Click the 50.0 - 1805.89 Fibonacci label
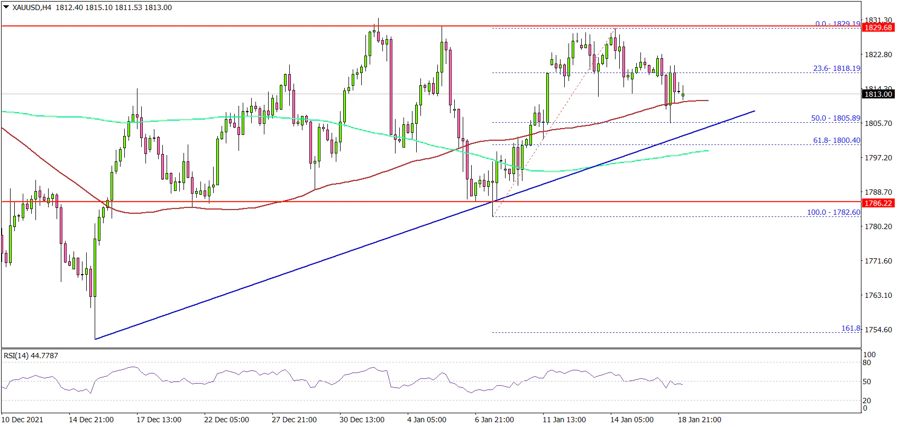Image resolution: width=899 pixels, height=427 pixels. point(836,118)
